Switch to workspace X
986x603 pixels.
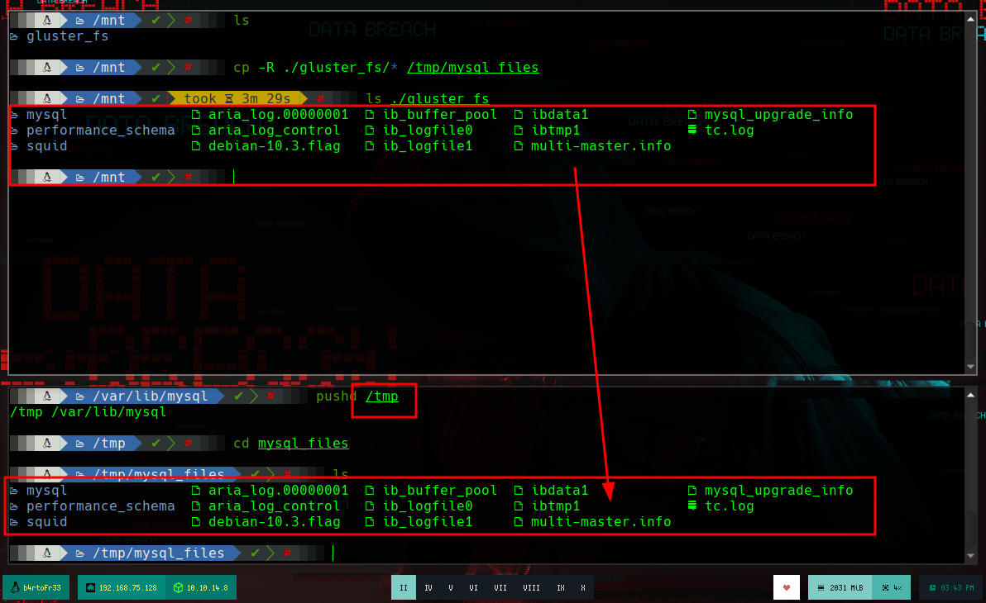583,588
